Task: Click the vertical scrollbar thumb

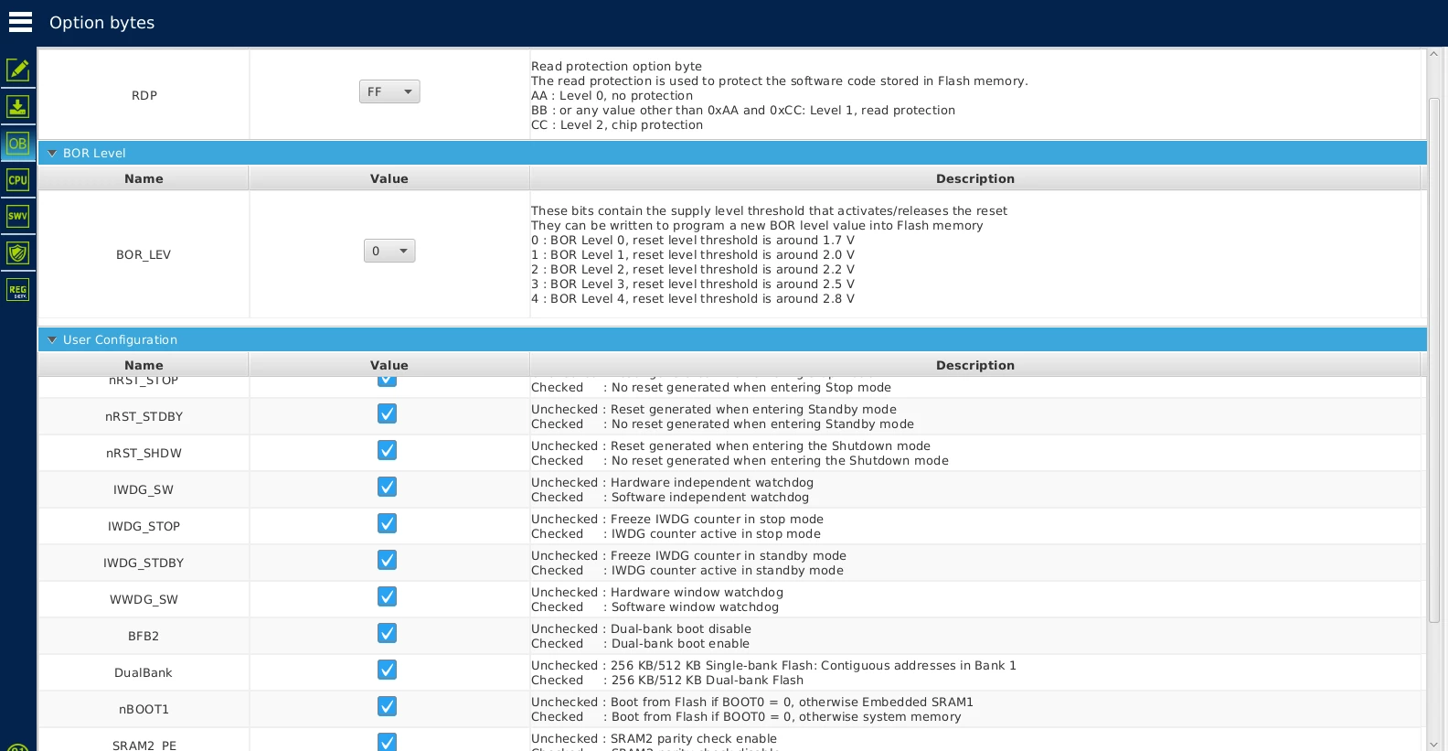Action: (1434, 357)
